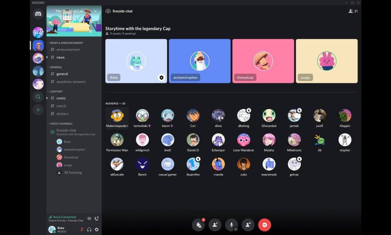Select yuugu speaker tile

(x=327, y=61)
